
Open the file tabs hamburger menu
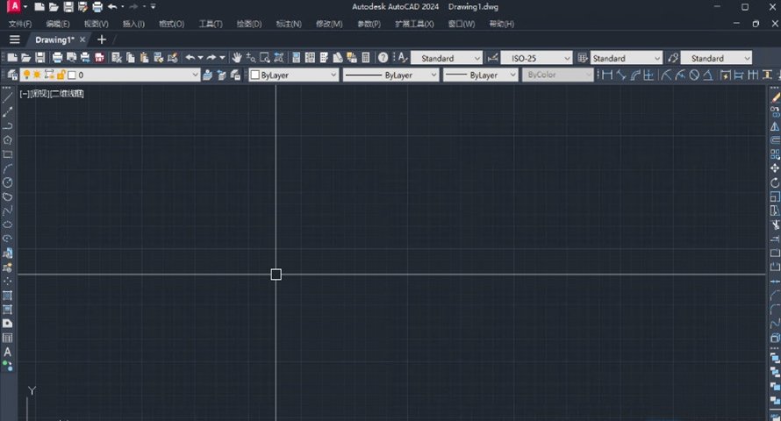(14, 39)
